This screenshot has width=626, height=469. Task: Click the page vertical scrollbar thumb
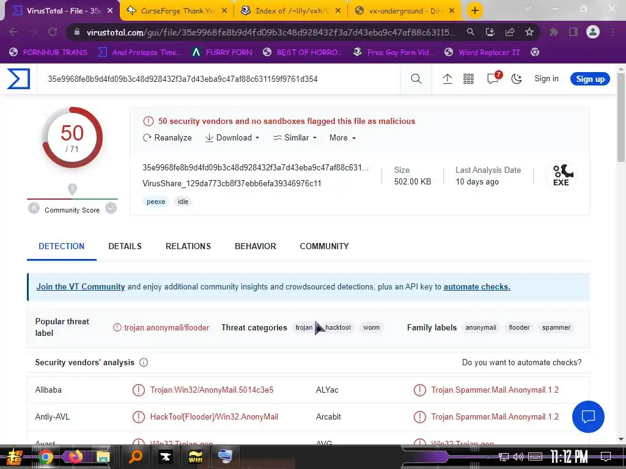click(621, 118)
